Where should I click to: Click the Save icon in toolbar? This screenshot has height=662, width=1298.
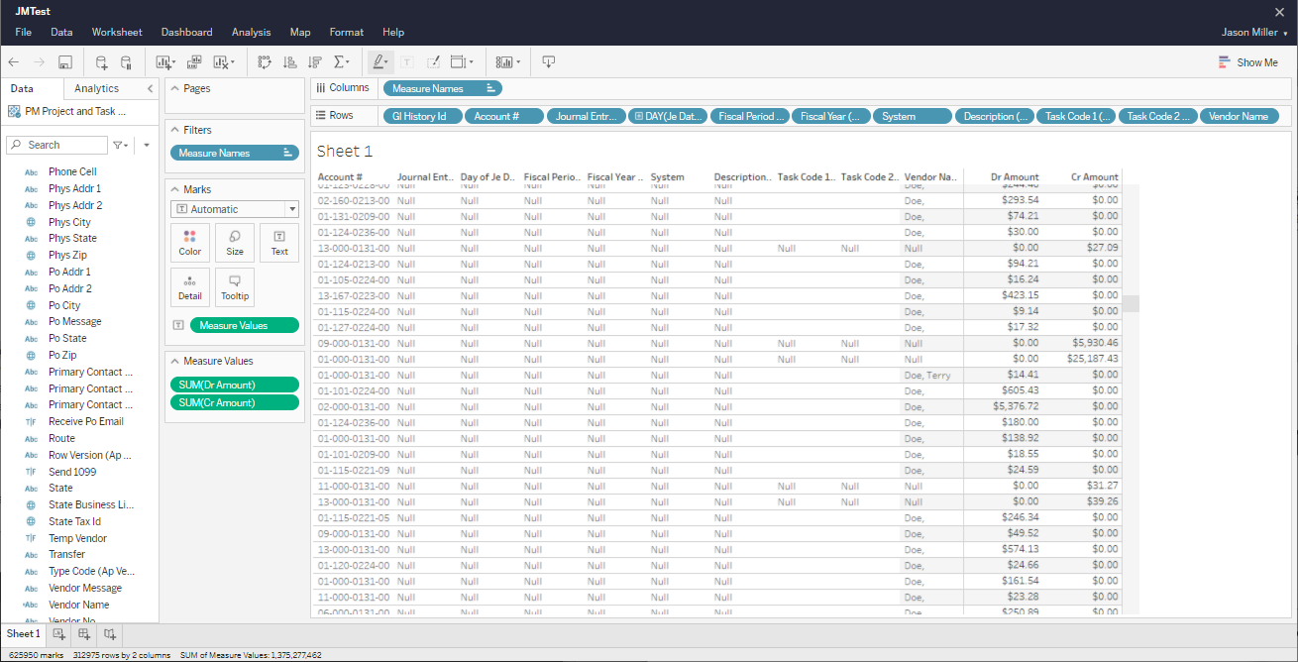pyautogui.click(x=65, y=62)
